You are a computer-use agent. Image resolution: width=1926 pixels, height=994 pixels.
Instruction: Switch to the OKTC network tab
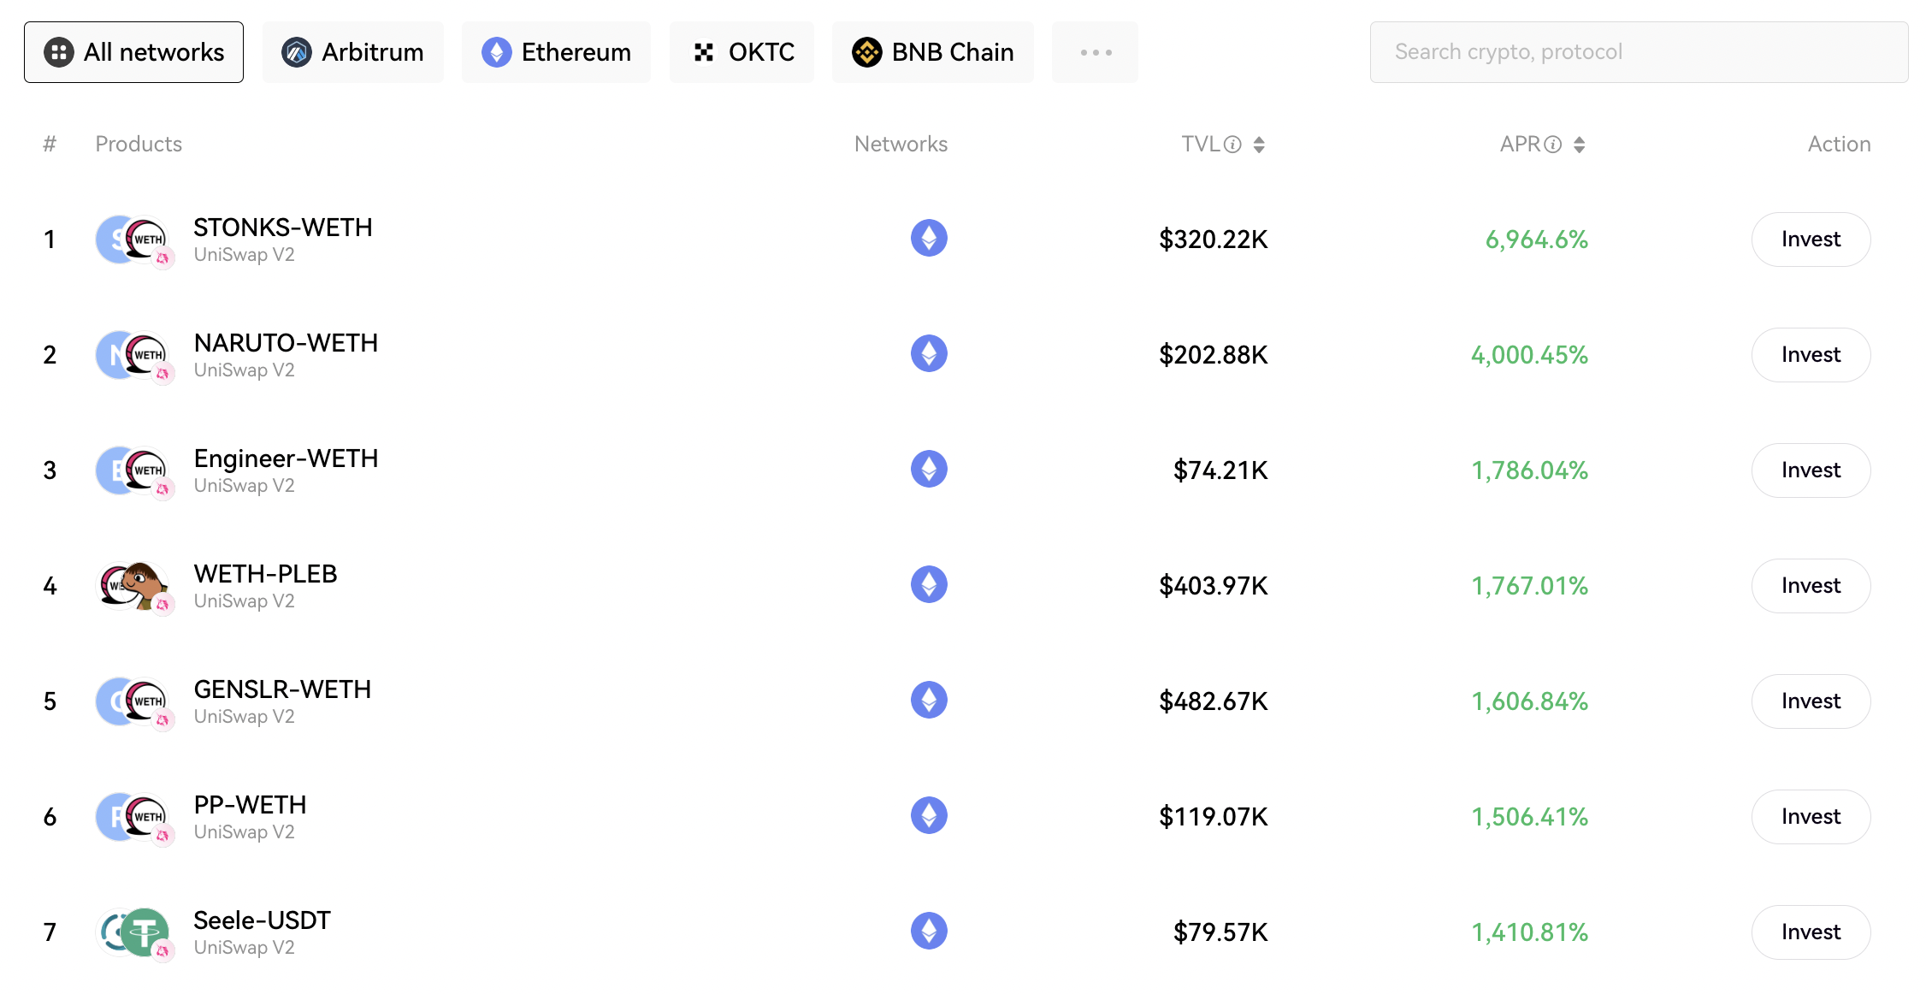tap(741, 52)
